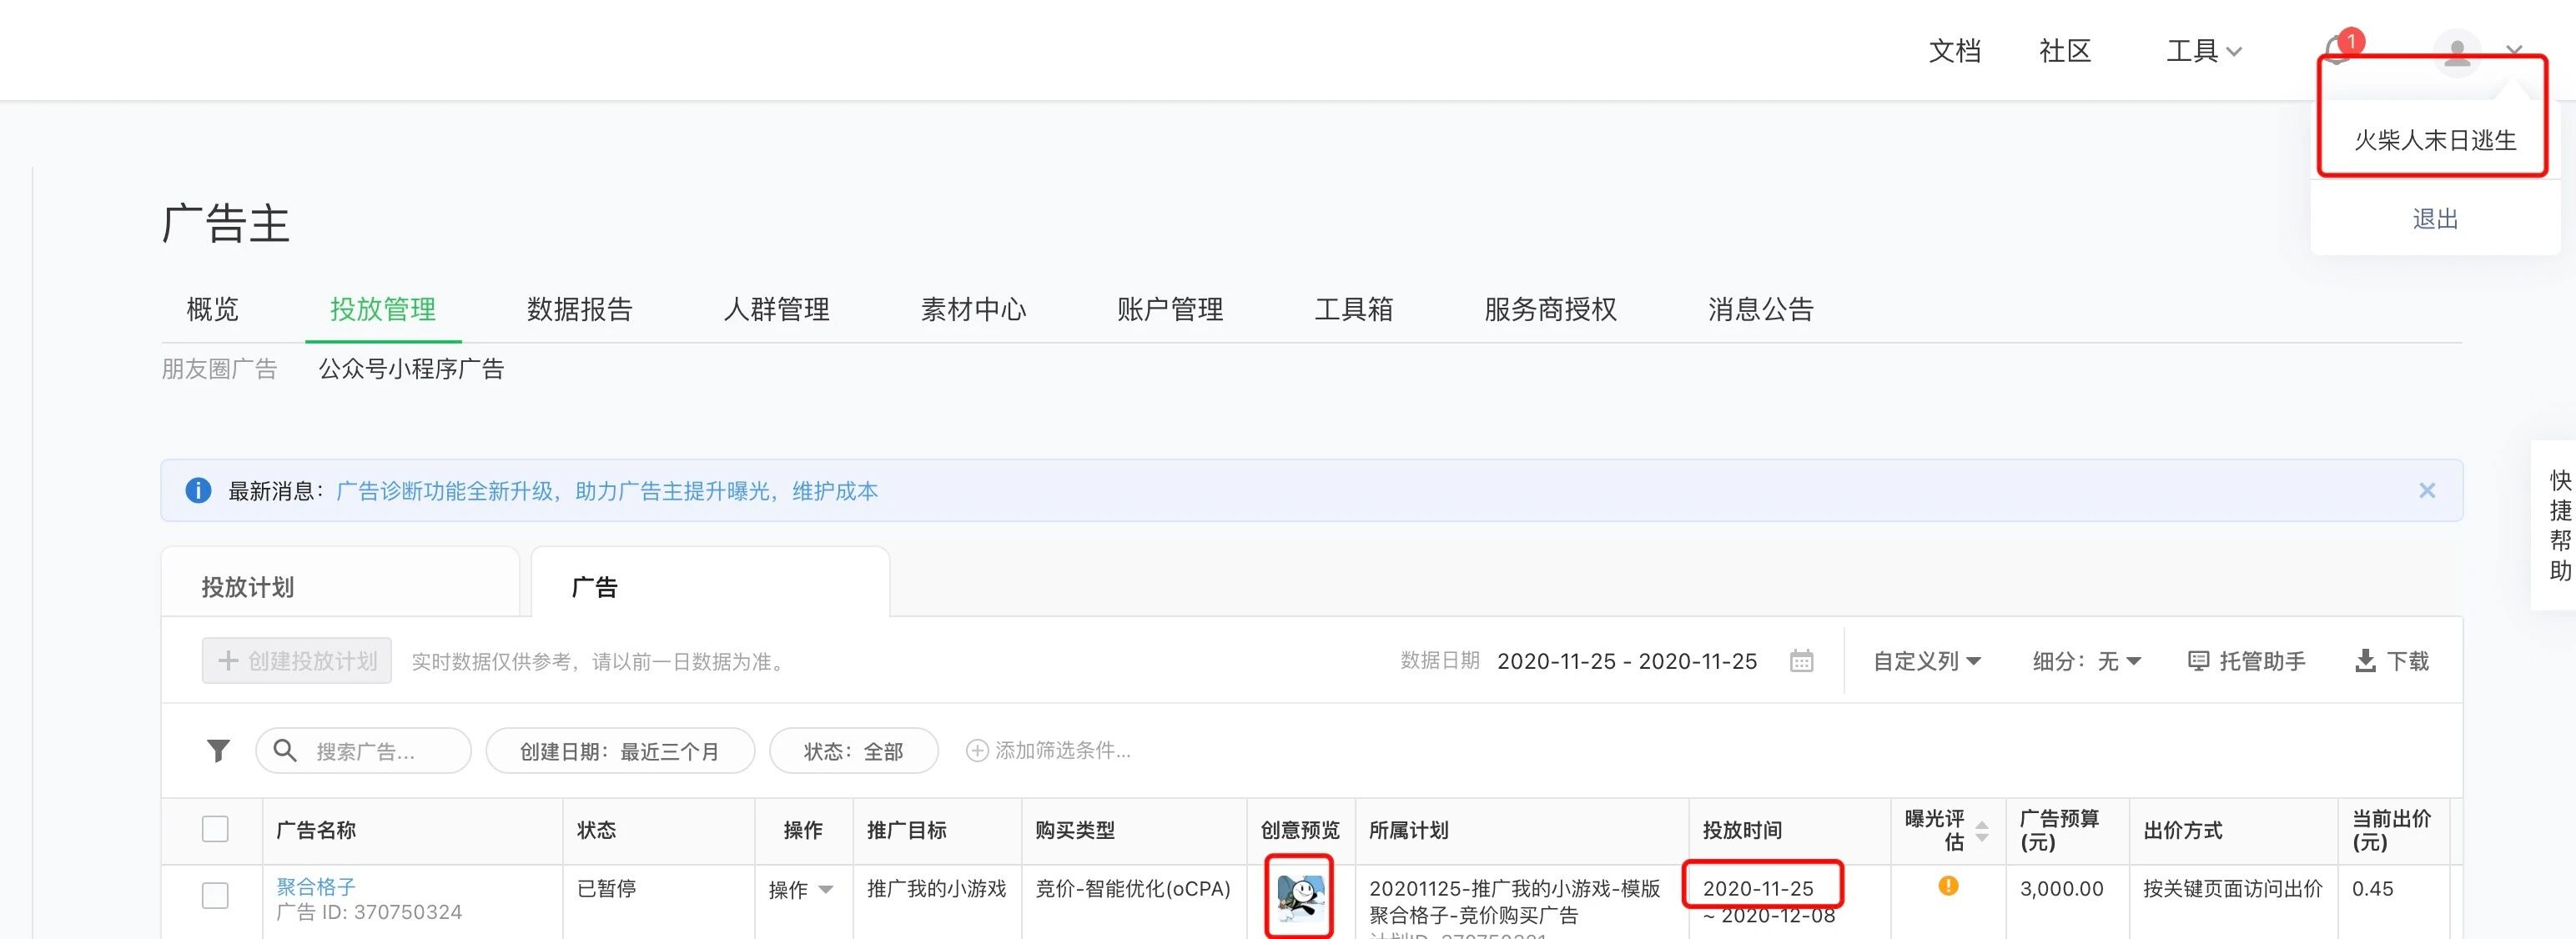Image resolution: width=2576 pixels, height=939 pixels.
Task: Click the orange exposure warning icon
Action: click(1947, 886)
